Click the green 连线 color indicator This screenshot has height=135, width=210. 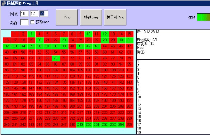pyautogui.click(x=203, y=17)
